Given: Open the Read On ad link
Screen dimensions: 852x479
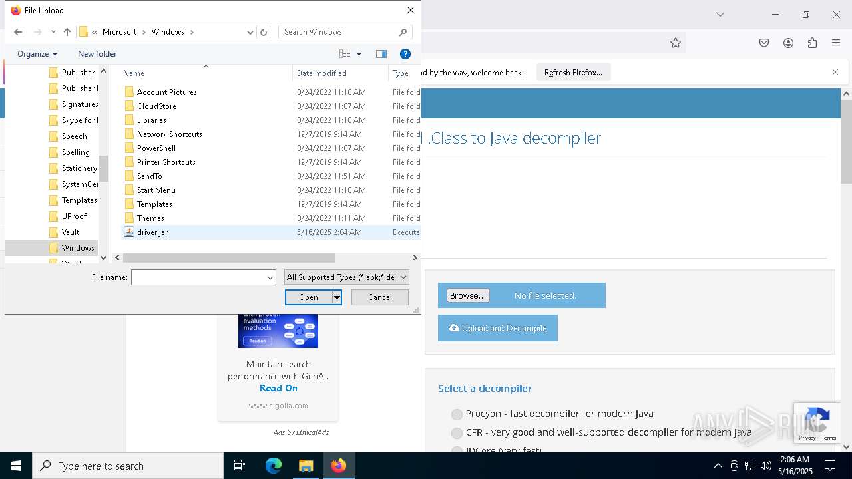Looking at the screenshot, I should click(x=278, y=388).
